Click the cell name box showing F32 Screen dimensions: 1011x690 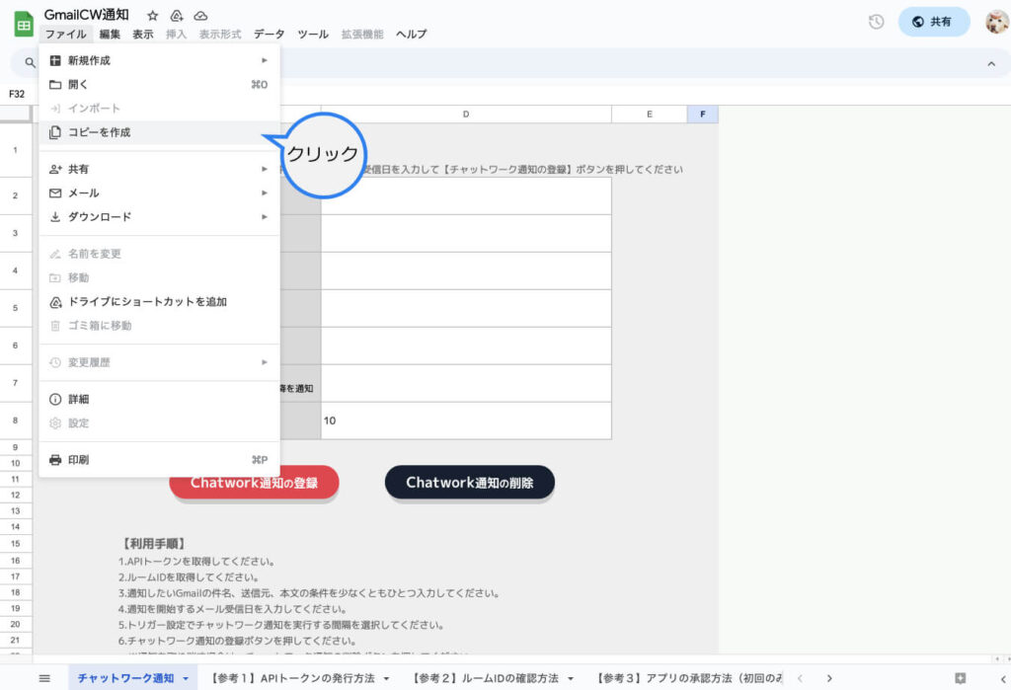tap(17, 94)
